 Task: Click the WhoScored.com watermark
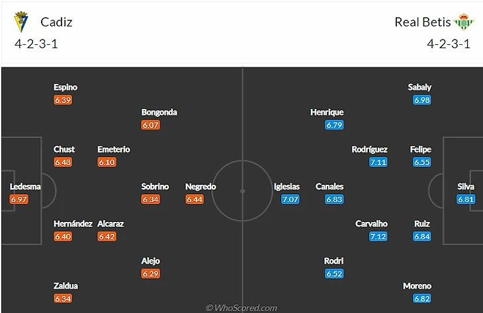pos(241,308)
